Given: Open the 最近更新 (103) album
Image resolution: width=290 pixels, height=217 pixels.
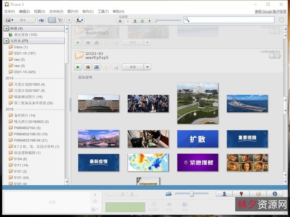Looking at the screenshot, I should [x=26, y=35].
